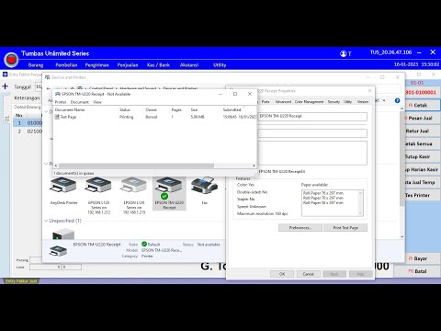
Task: Open the View menu in the print queue window
Action: point(97,102)
